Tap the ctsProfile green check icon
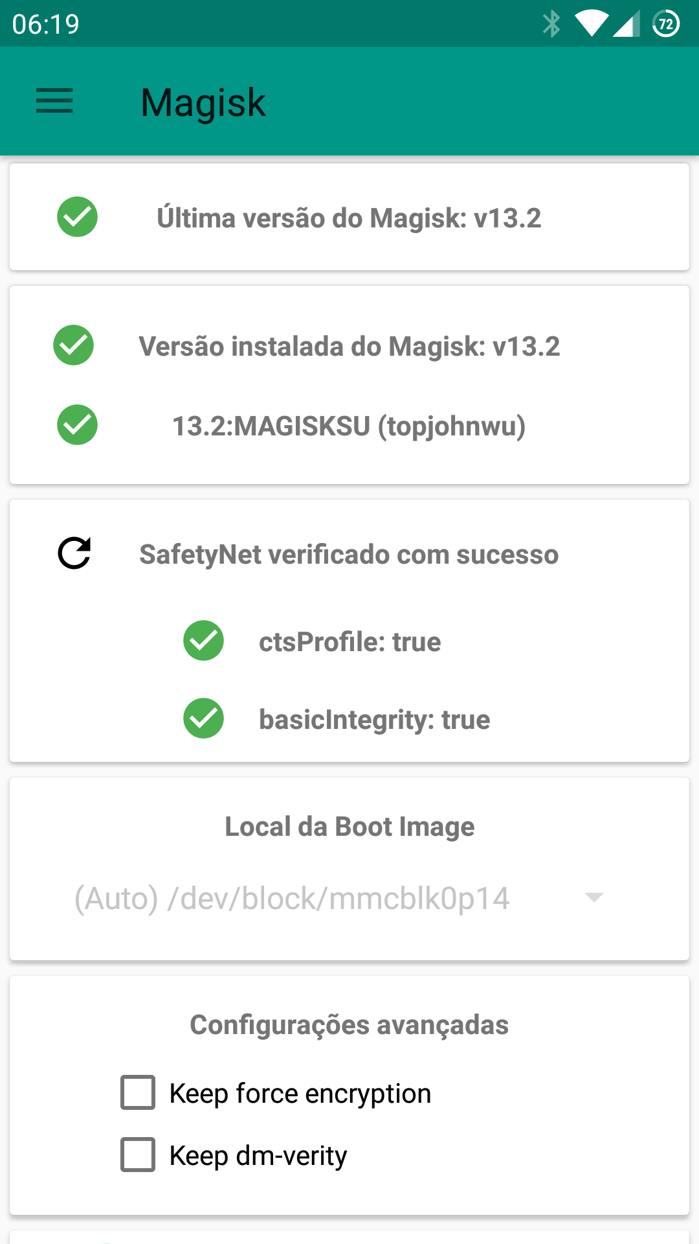The width and height of the screenshot is (699, 1244). coord(203,641)
